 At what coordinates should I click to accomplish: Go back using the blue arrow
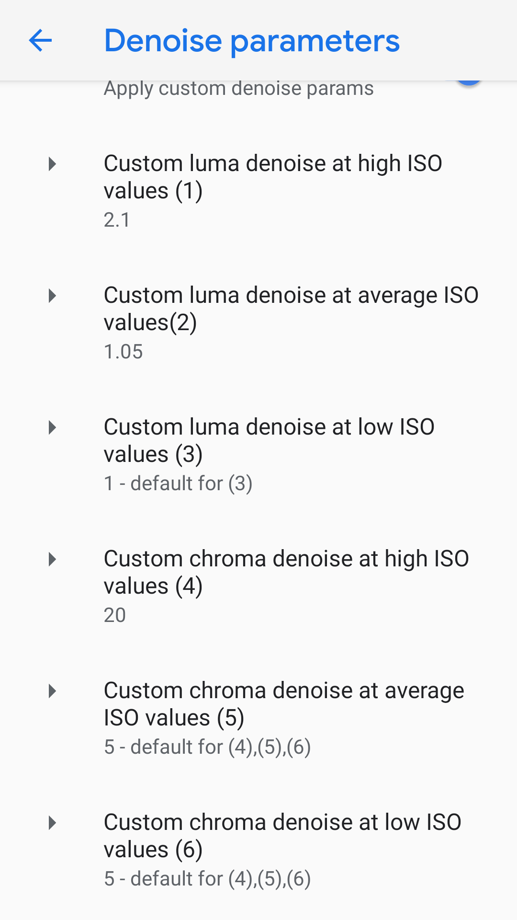point(40,40)
